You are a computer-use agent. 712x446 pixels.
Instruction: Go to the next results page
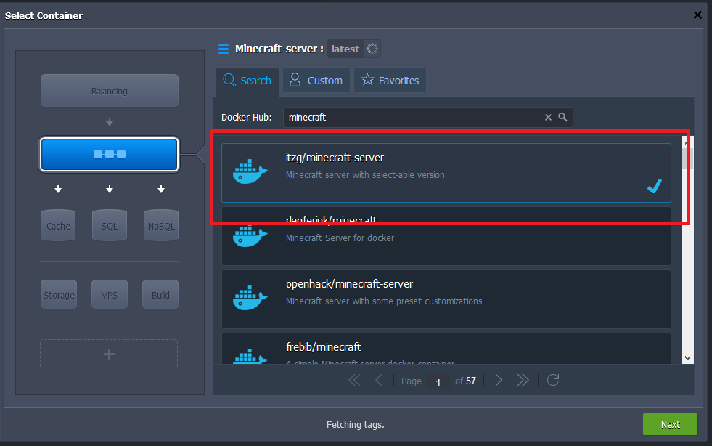click(x=499, y=380)
